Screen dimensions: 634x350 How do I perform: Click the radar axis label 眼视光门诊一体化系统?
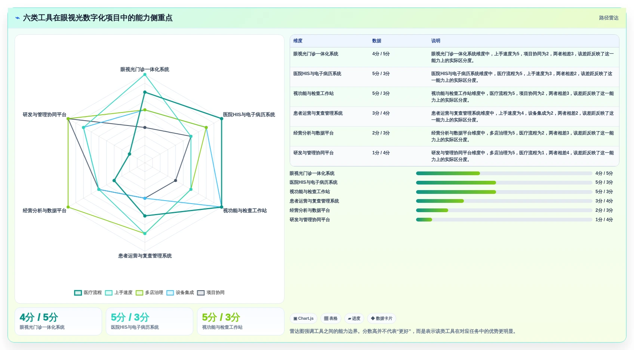coord(145,69)
